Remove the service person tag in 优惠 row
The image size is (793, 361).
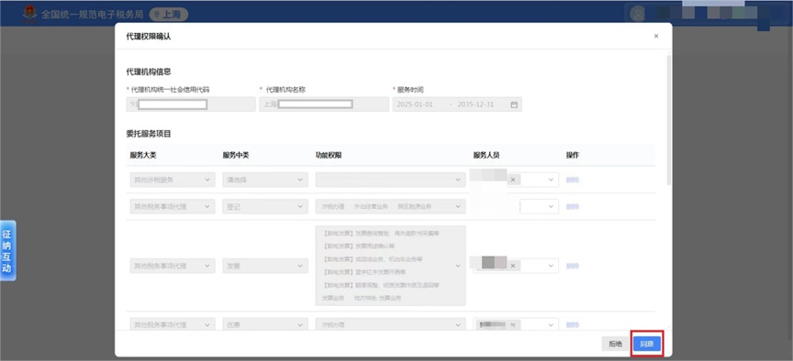click(x=513, y=324)
